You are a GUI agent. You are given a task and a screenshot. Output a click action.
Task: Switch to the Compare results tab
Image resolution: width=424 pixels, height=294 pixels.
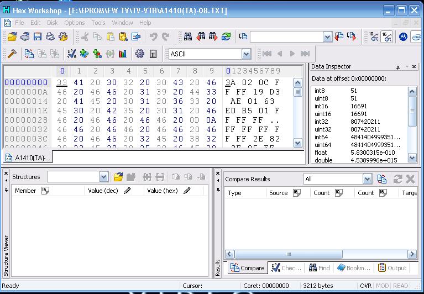(x=248, y=268)
